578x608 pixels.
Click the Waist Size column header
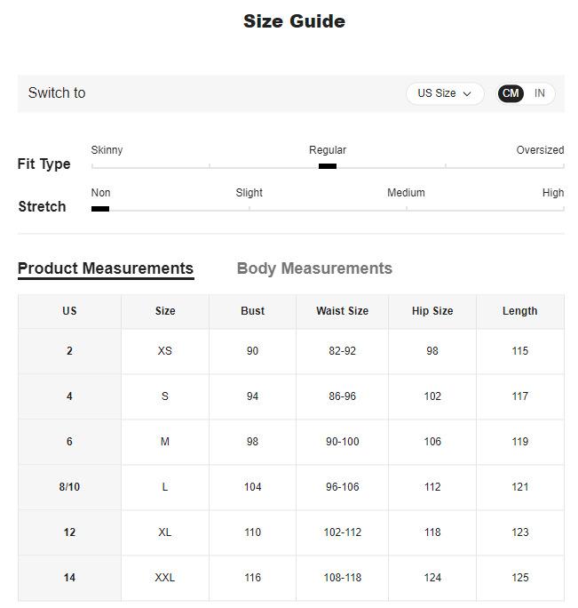[x=342, y=311]
